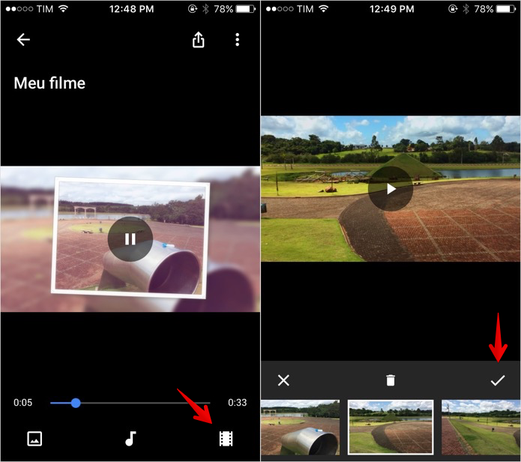Edit the 'Meu filme' title
Screen dimensions: 521x462
(x=49, y=83)
